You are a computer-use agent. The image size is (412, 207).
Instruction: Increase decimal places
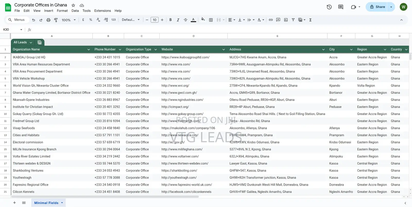(x=106, y=20)
